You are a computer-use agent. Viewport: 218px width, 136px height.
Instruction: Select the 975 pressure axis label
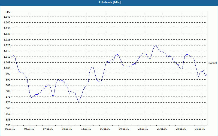[8, 97]
